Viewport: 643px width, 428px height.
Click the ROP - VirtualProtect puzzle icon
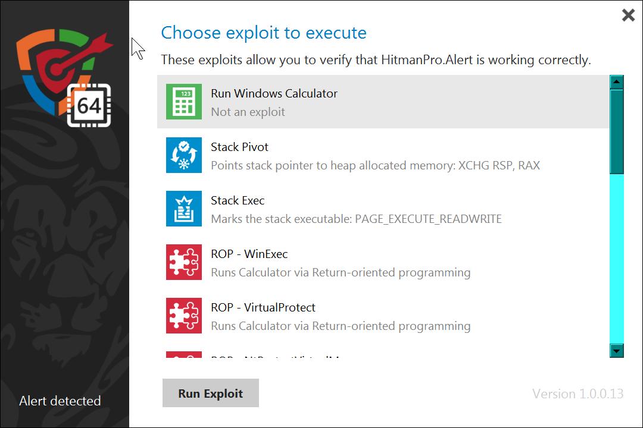coord(184,316)
